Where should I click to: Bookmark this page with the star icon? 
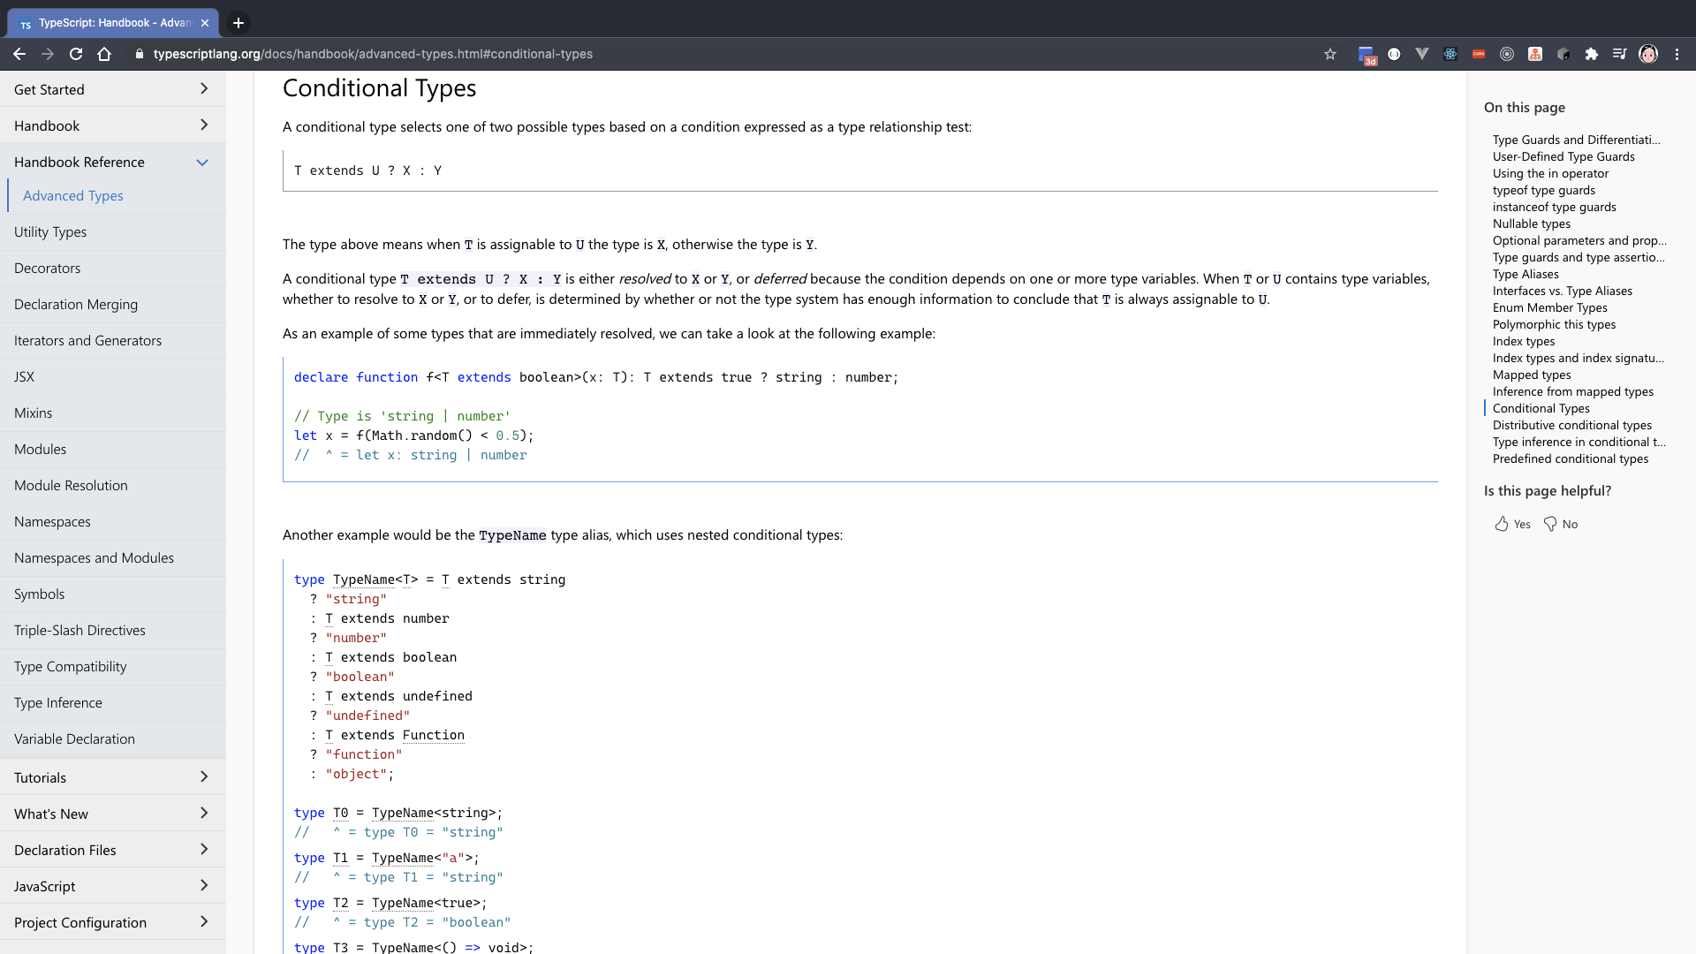tap(1330, 54)
